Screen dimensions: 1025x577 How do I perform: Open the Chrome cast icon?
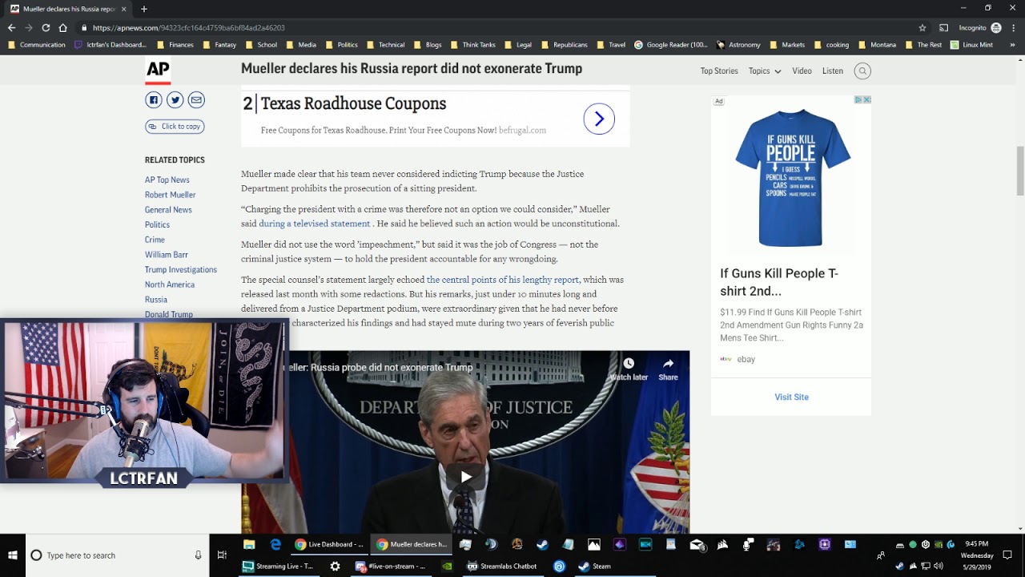pos(943,27)
